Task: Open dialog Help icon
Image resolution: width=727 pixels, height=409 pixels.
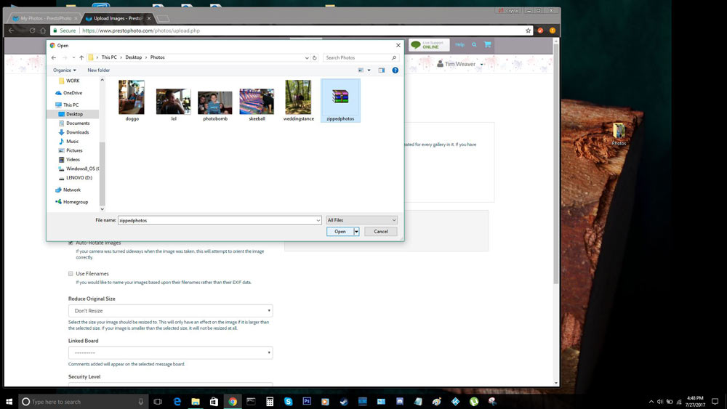Action: pyautogui.click(x=395, y=70)
